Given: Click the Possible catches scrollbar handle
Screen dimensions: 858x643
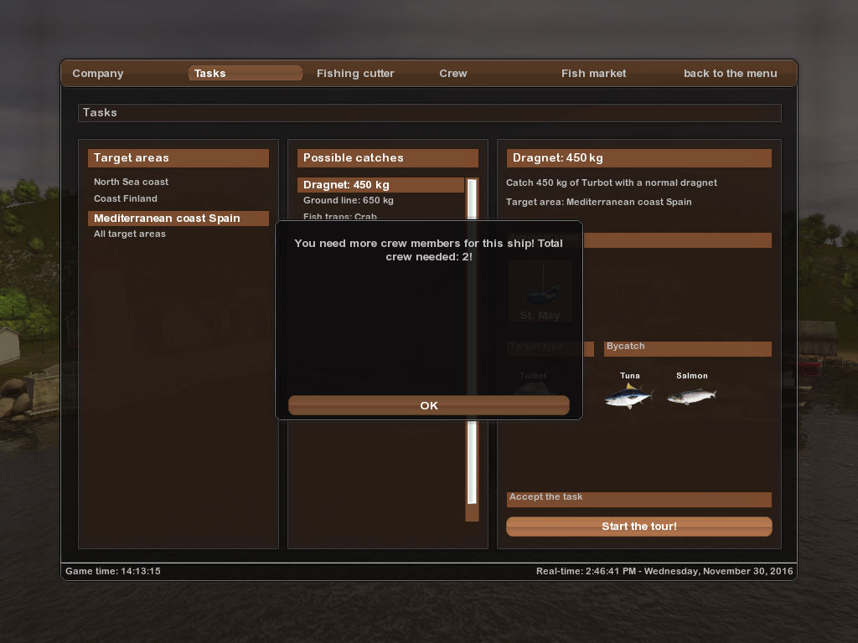Looking at the screenshot, I should pos(472,342).
